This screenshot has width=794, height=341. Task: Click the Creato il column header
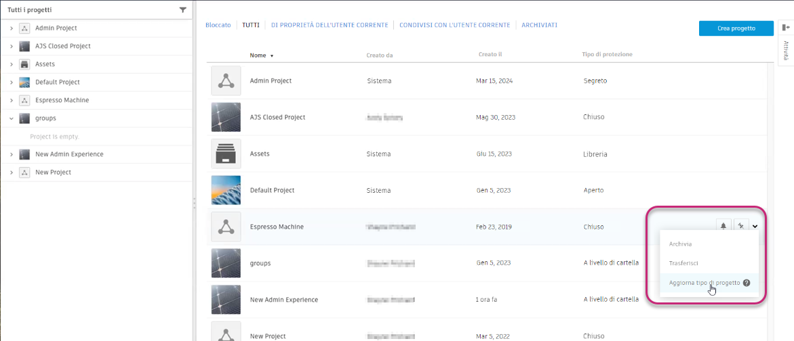[490, 54]
